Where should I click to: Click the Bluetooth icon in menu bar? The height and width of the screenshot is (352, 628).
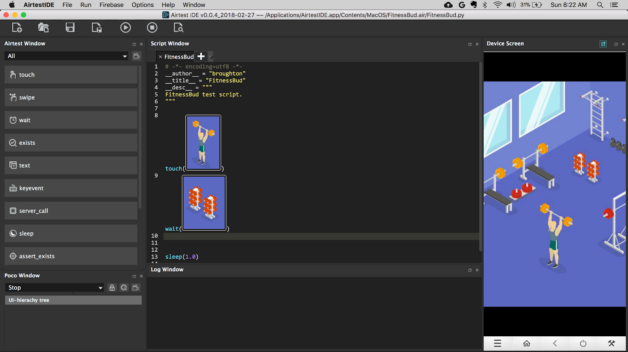(x=485, y=5)
